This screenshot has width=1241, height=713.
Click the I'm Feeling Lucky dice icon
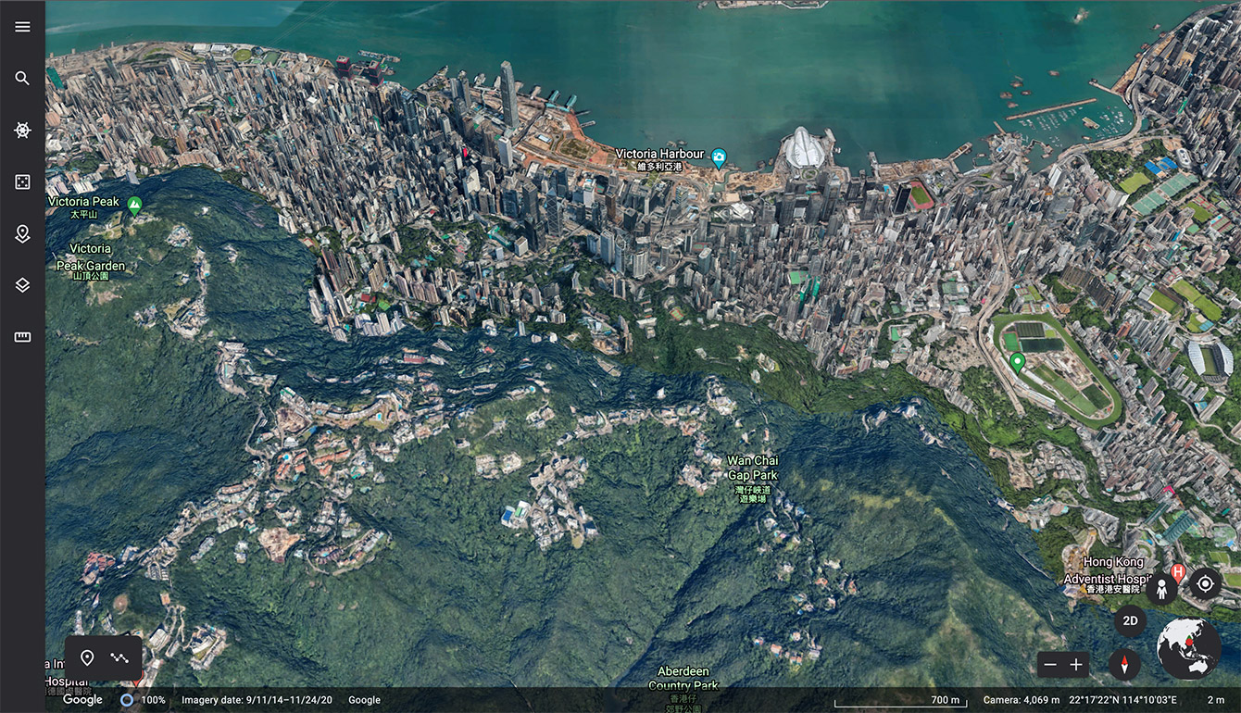(x=22, y=182)
